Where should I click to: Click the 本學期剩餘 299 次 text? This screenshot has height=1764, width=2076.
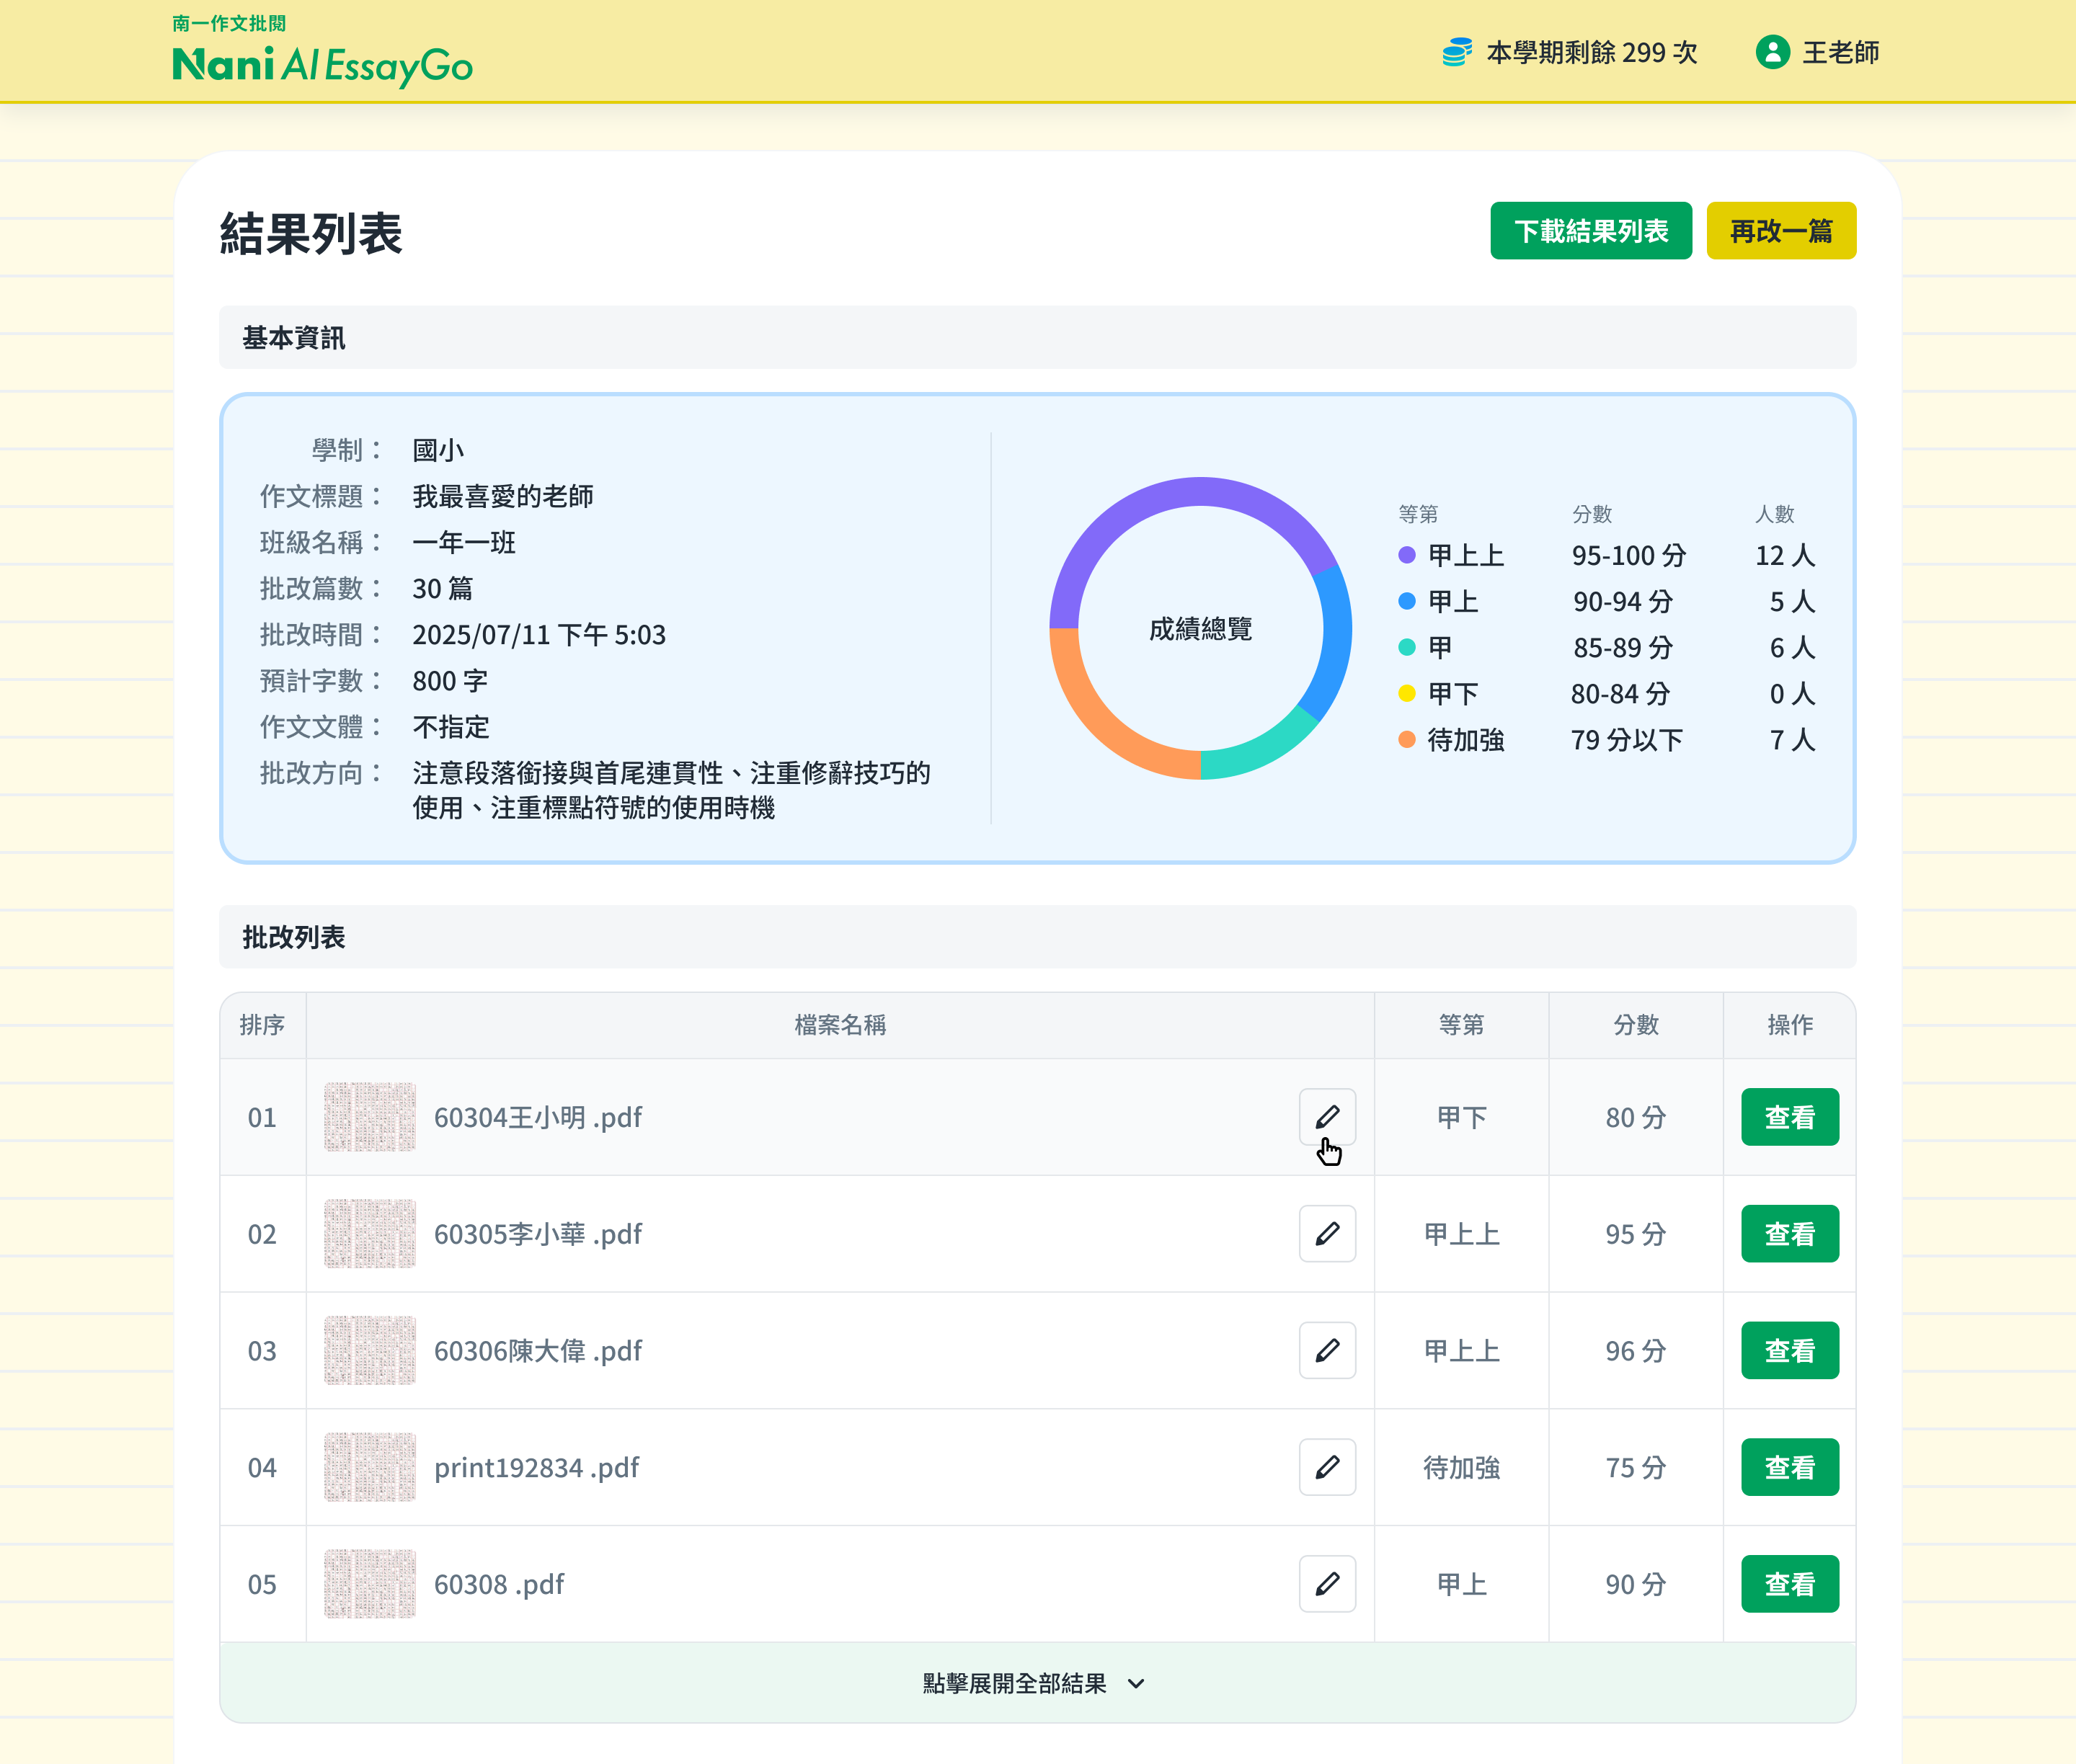(1592, 52)
